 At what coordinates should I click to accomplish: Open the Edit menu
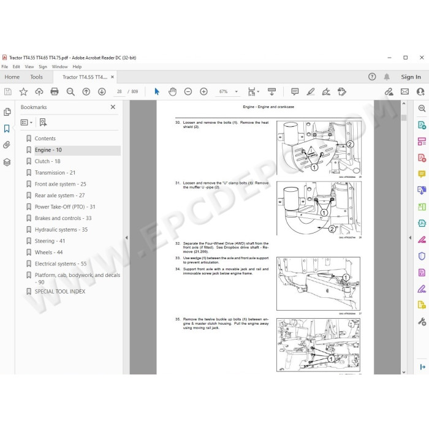pyautogui.click(x=16, y=67)
